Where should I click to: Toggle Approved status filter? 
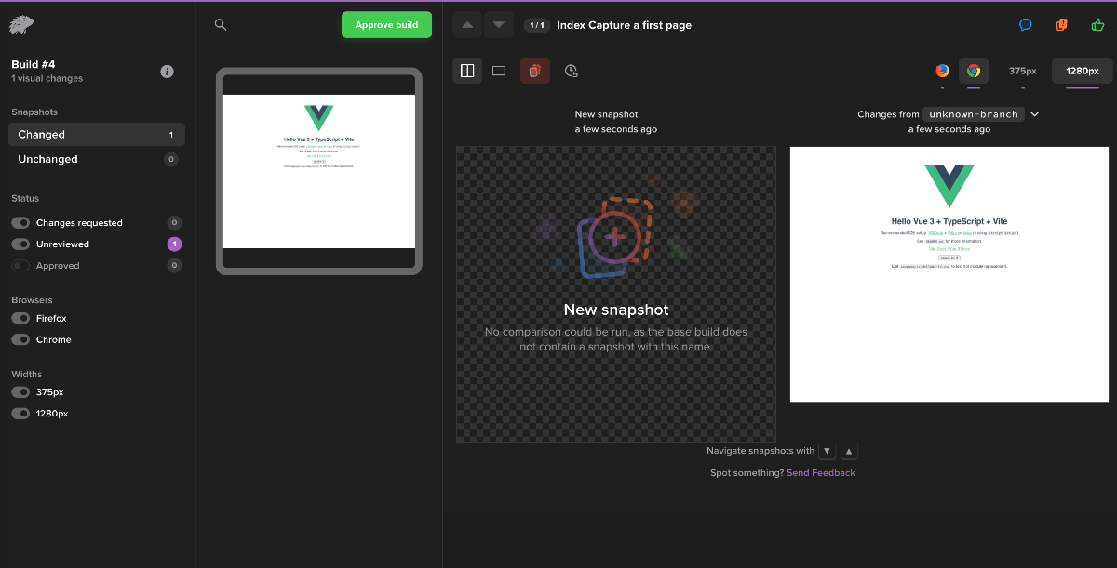click(20, 266)
